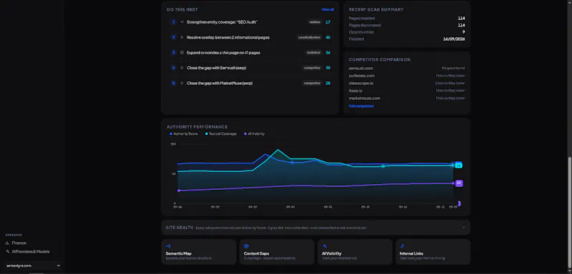Screen dimensions: 572x274
Task: Click the 'View all' link in Do This Next
Action: click(327, 9)
